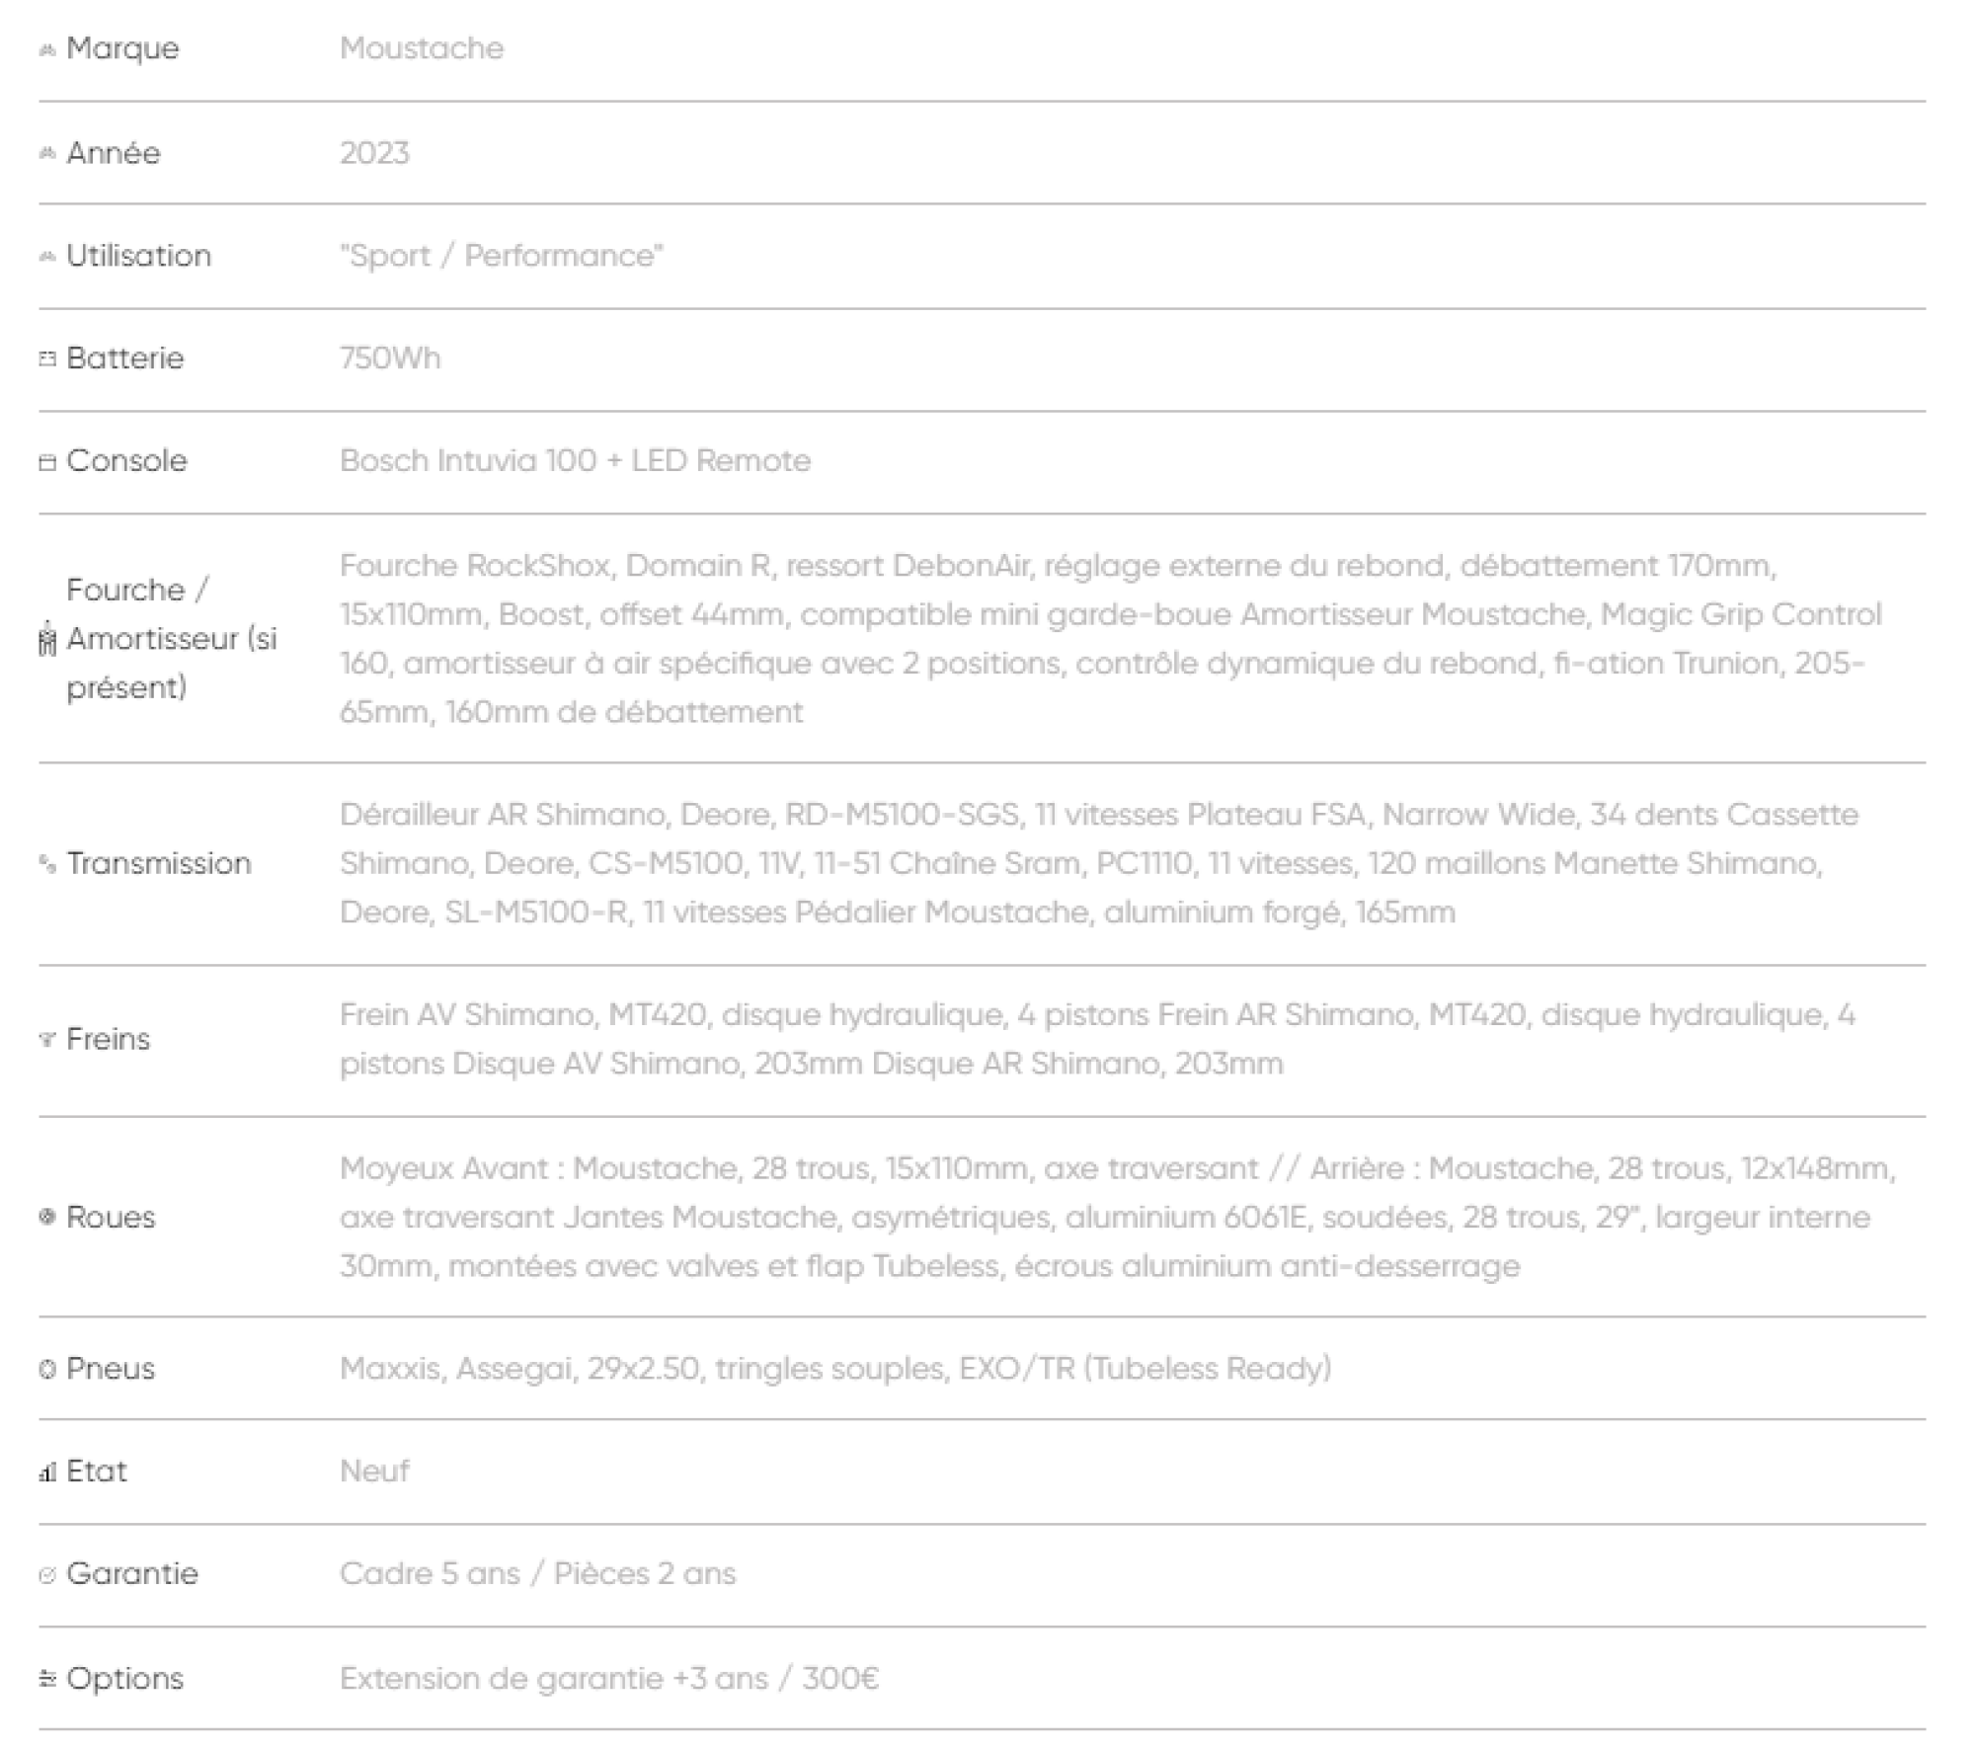Click the "Cadre 5 ans / Pièces 2 ans" text

click(537, 1573)
